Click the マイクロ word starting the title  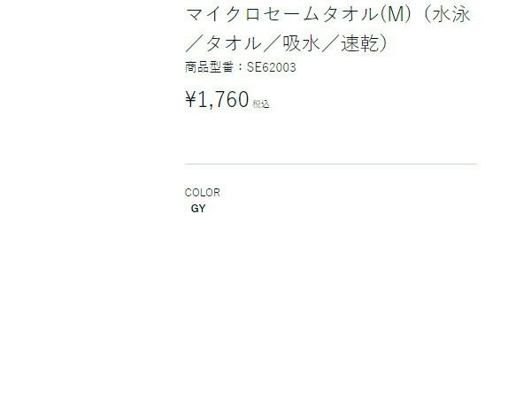[x=223, y=14]
